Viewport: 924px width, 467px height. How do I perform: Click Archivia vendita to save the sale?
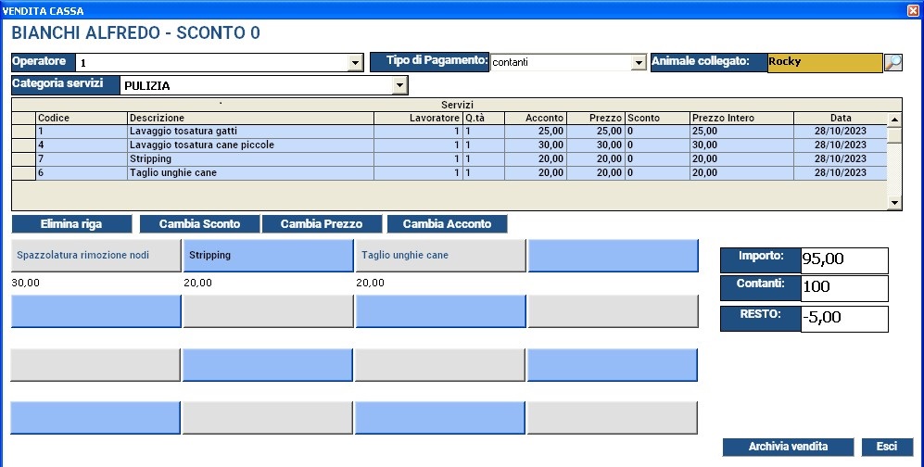click(x=788, y=447)
